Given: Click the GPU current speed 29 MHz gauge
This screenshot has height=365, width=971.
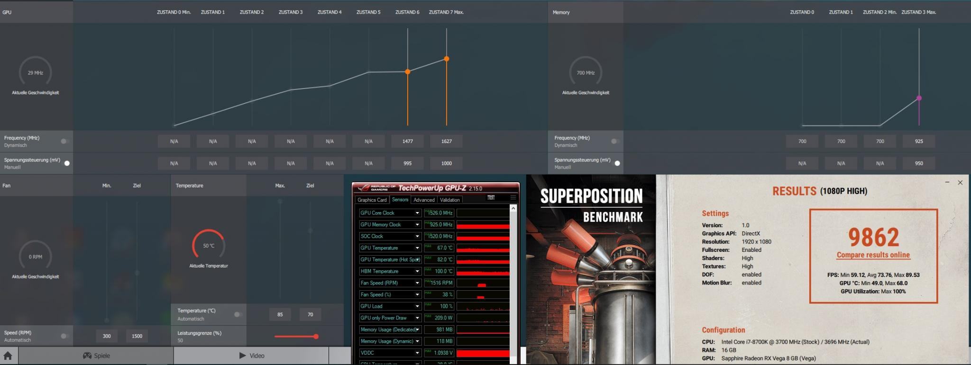Looking at the screenshot, I should 35,73.
